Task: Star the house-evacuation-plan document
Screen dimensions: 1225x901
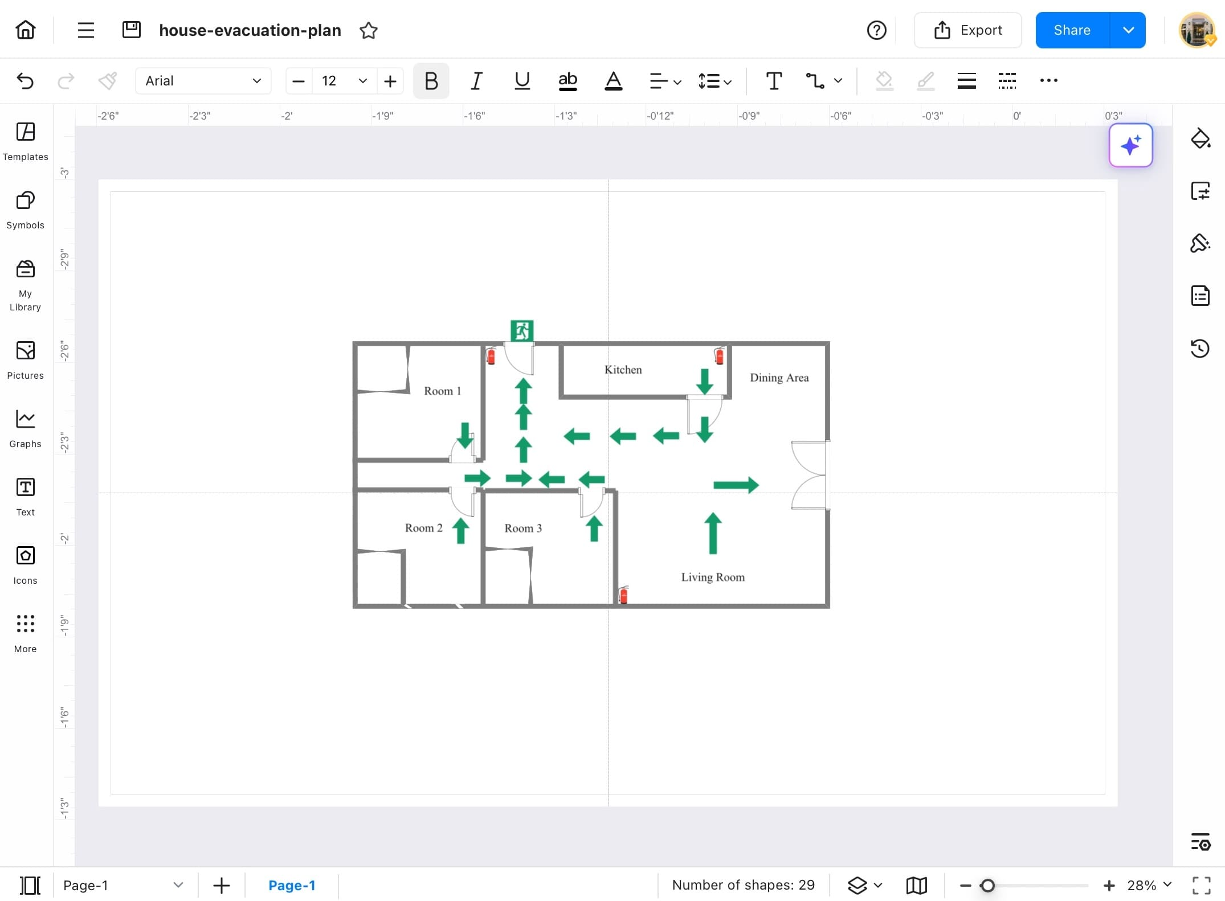Action: coord(368,31)
